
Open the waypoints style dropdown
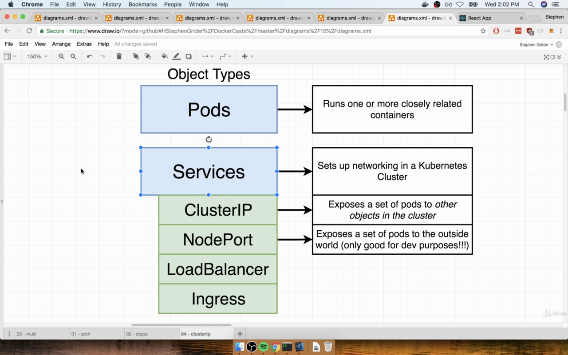tap(225, 56)
